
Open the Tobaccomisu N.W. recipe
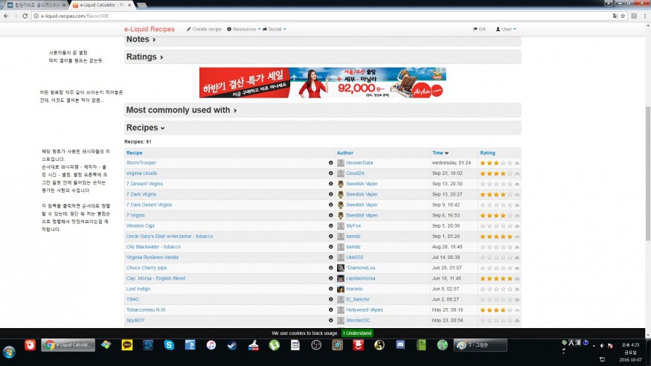(146, 309)
